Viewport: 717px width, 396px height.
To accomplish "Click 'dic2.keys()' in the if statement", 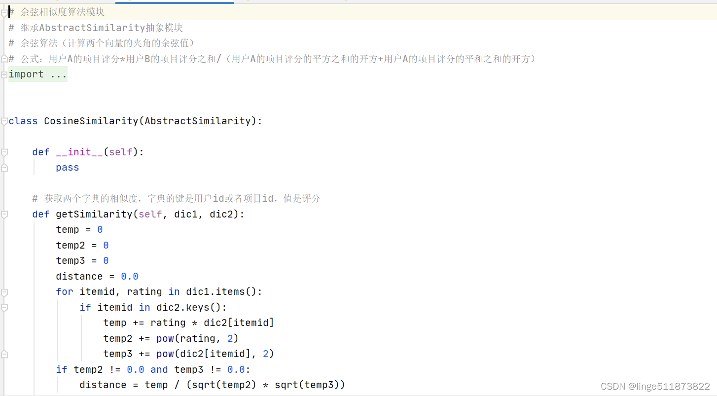I will (189, 307).
